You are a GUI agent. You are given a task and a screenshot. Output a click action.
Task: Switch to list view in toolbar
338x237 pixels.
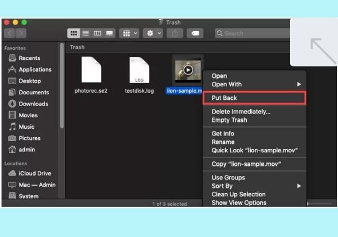tap(86, 33)
